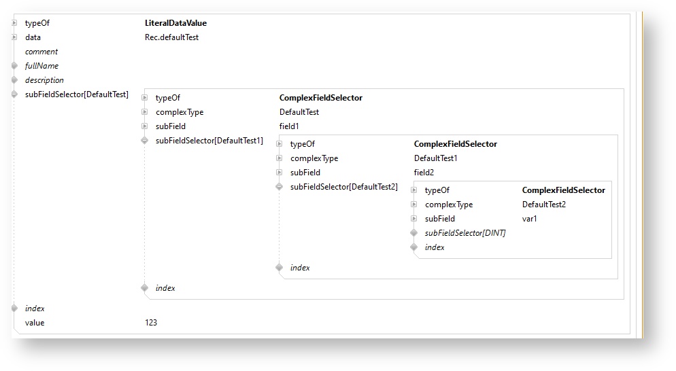Select the subFieldSelector[DINT] property label
The height and width of the screenshot is (371, 676).
pos(465,233)
